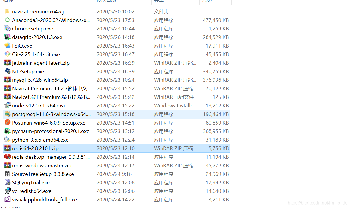
Task: Click date 2020/5/24 14:22
Action: [x=115, y=200]
